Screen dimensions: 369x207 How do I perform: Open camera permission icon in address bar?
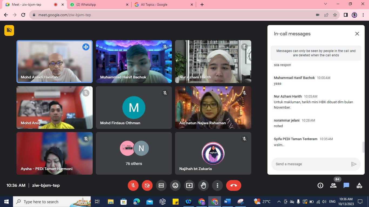(x=318, y=15)
